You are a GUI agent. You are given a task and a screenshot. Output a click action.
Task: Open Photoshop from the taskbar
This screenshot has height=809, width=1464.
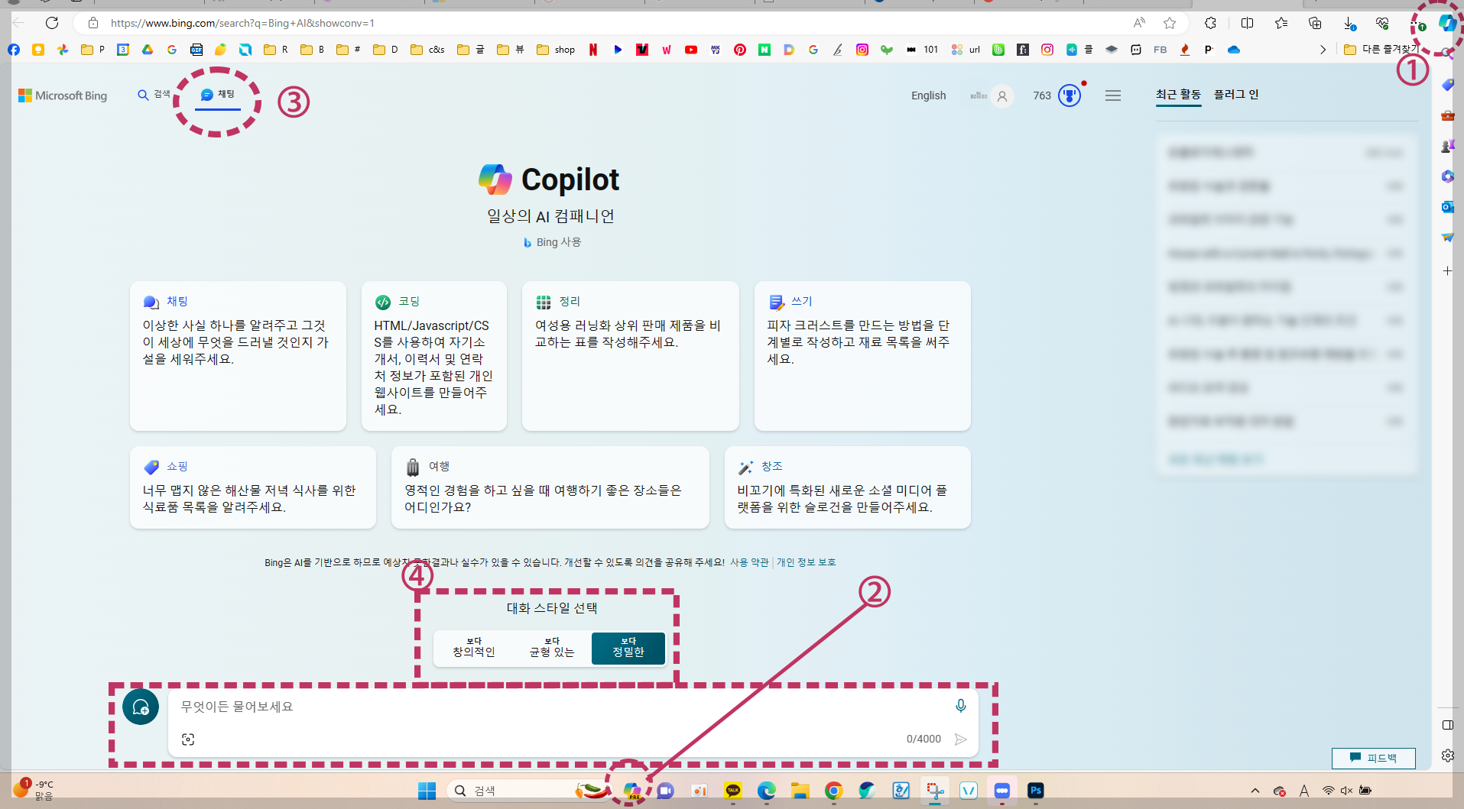1036,791
